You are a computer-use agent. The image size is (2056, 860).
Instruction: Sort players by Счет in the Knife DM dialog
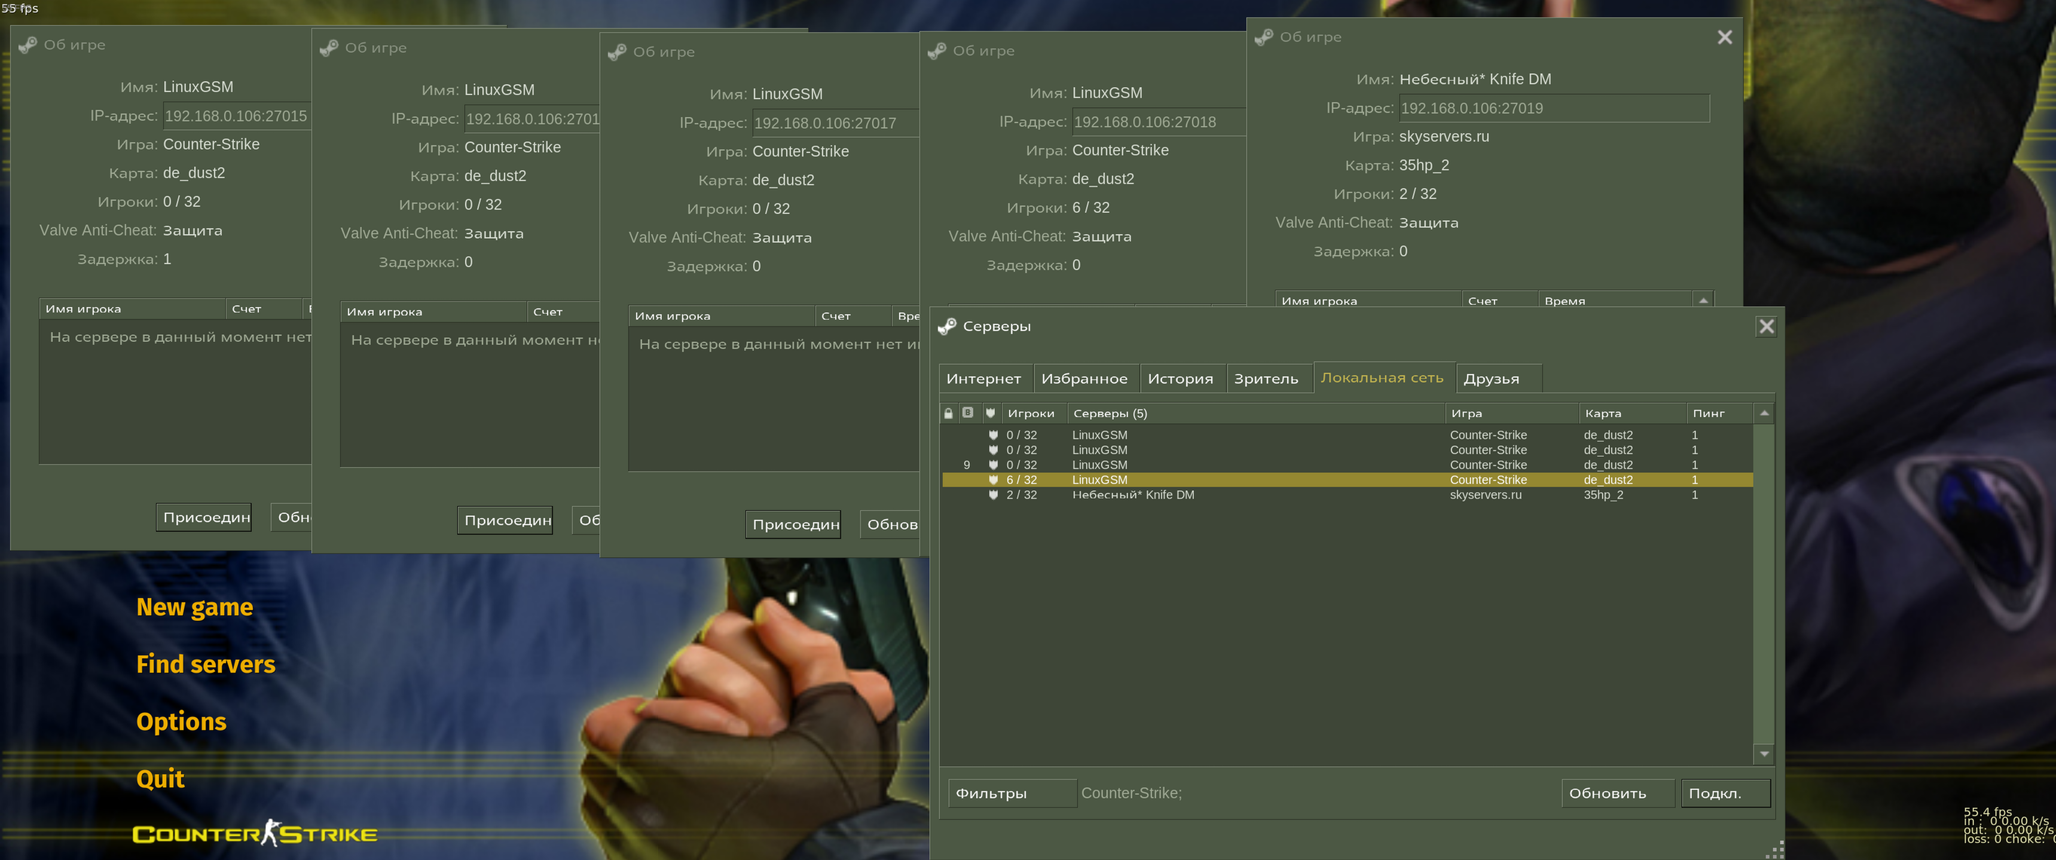1499,301
